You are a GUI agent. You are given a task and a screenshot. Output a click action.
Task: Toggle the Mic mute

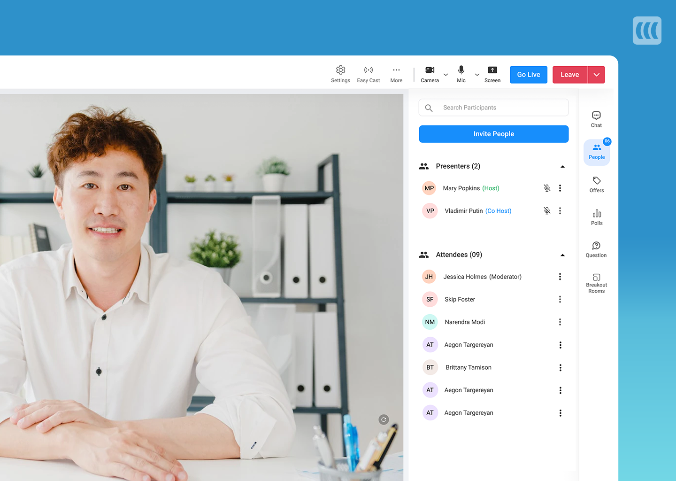click(461, 74)
